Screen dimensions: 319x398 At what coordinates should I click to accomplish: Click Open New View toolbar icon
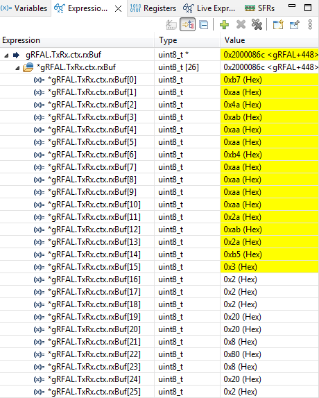point(278,25)
